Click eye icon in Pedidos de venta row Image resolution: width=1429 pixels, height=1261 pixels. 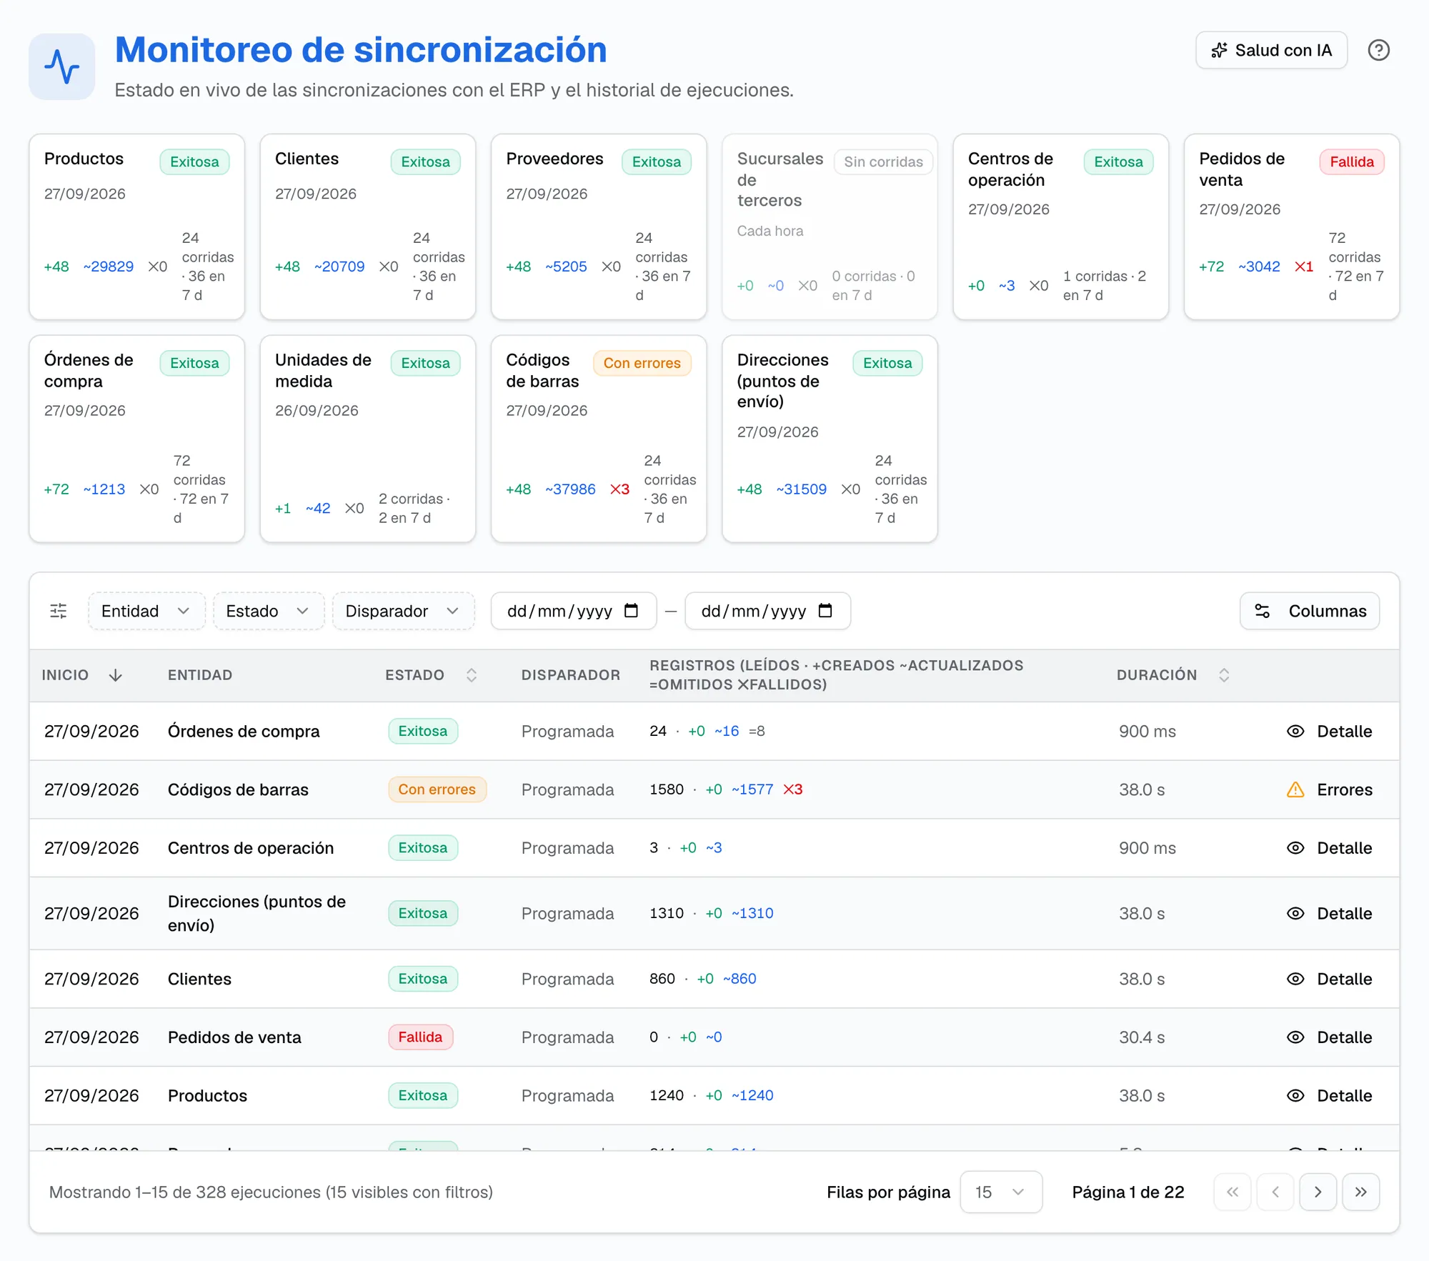(x=1295, y=1037)
